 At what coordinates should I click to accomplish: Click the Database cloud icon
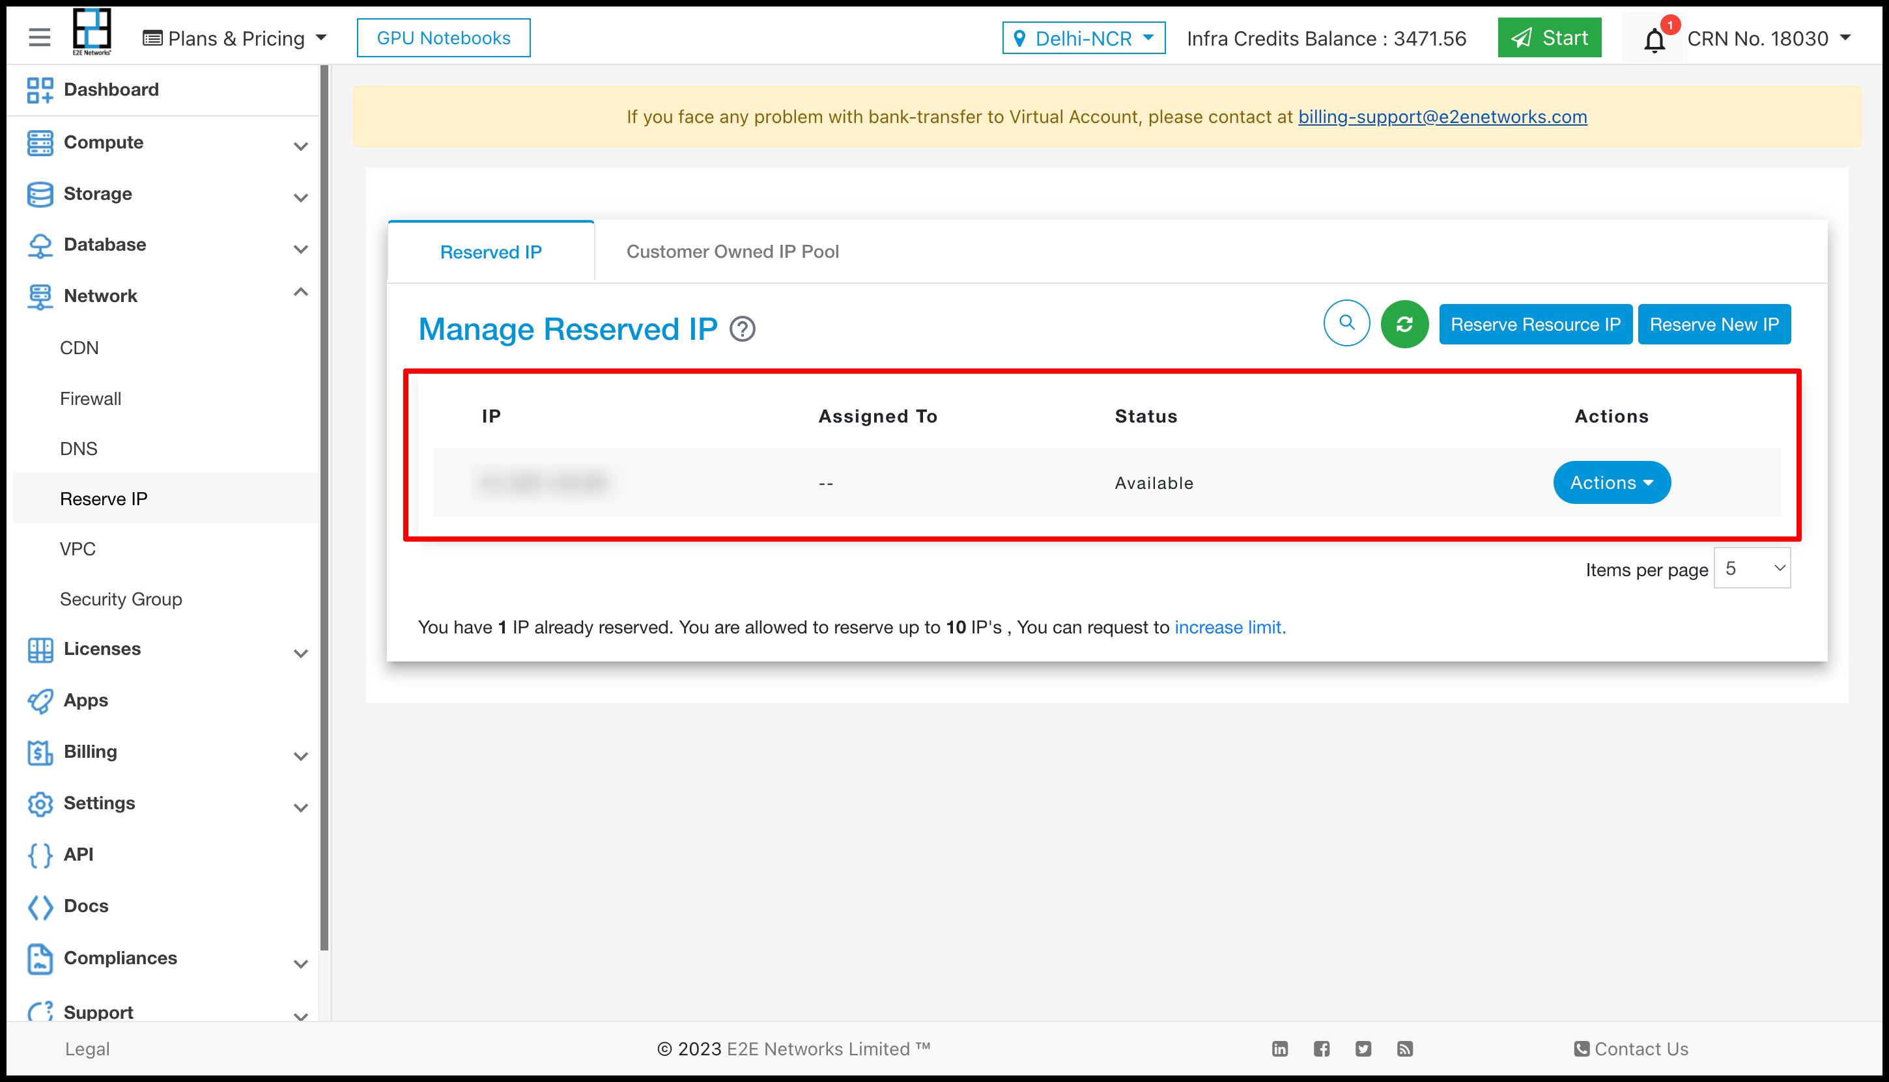(x=40, y=245)
